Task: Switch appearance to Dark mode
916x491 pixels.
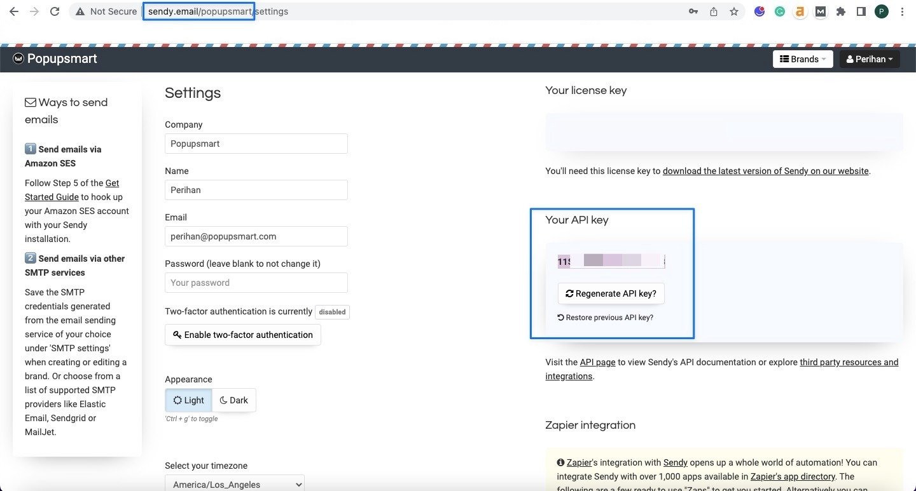Action: coord(233,400)
